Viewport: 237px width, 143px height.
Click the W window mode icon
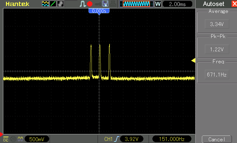[x=158, y=4]
